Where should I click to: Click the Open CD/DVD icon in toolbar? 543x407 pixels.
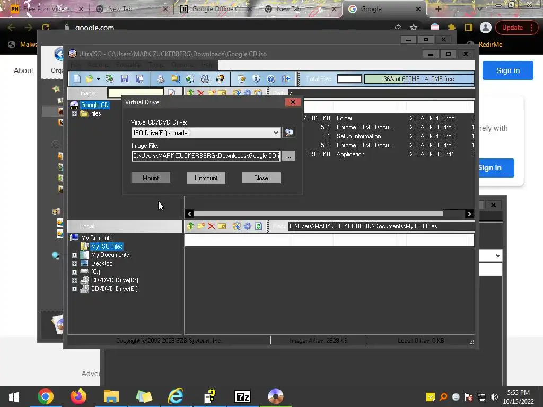pyautogui.click(x=110, y=79)
